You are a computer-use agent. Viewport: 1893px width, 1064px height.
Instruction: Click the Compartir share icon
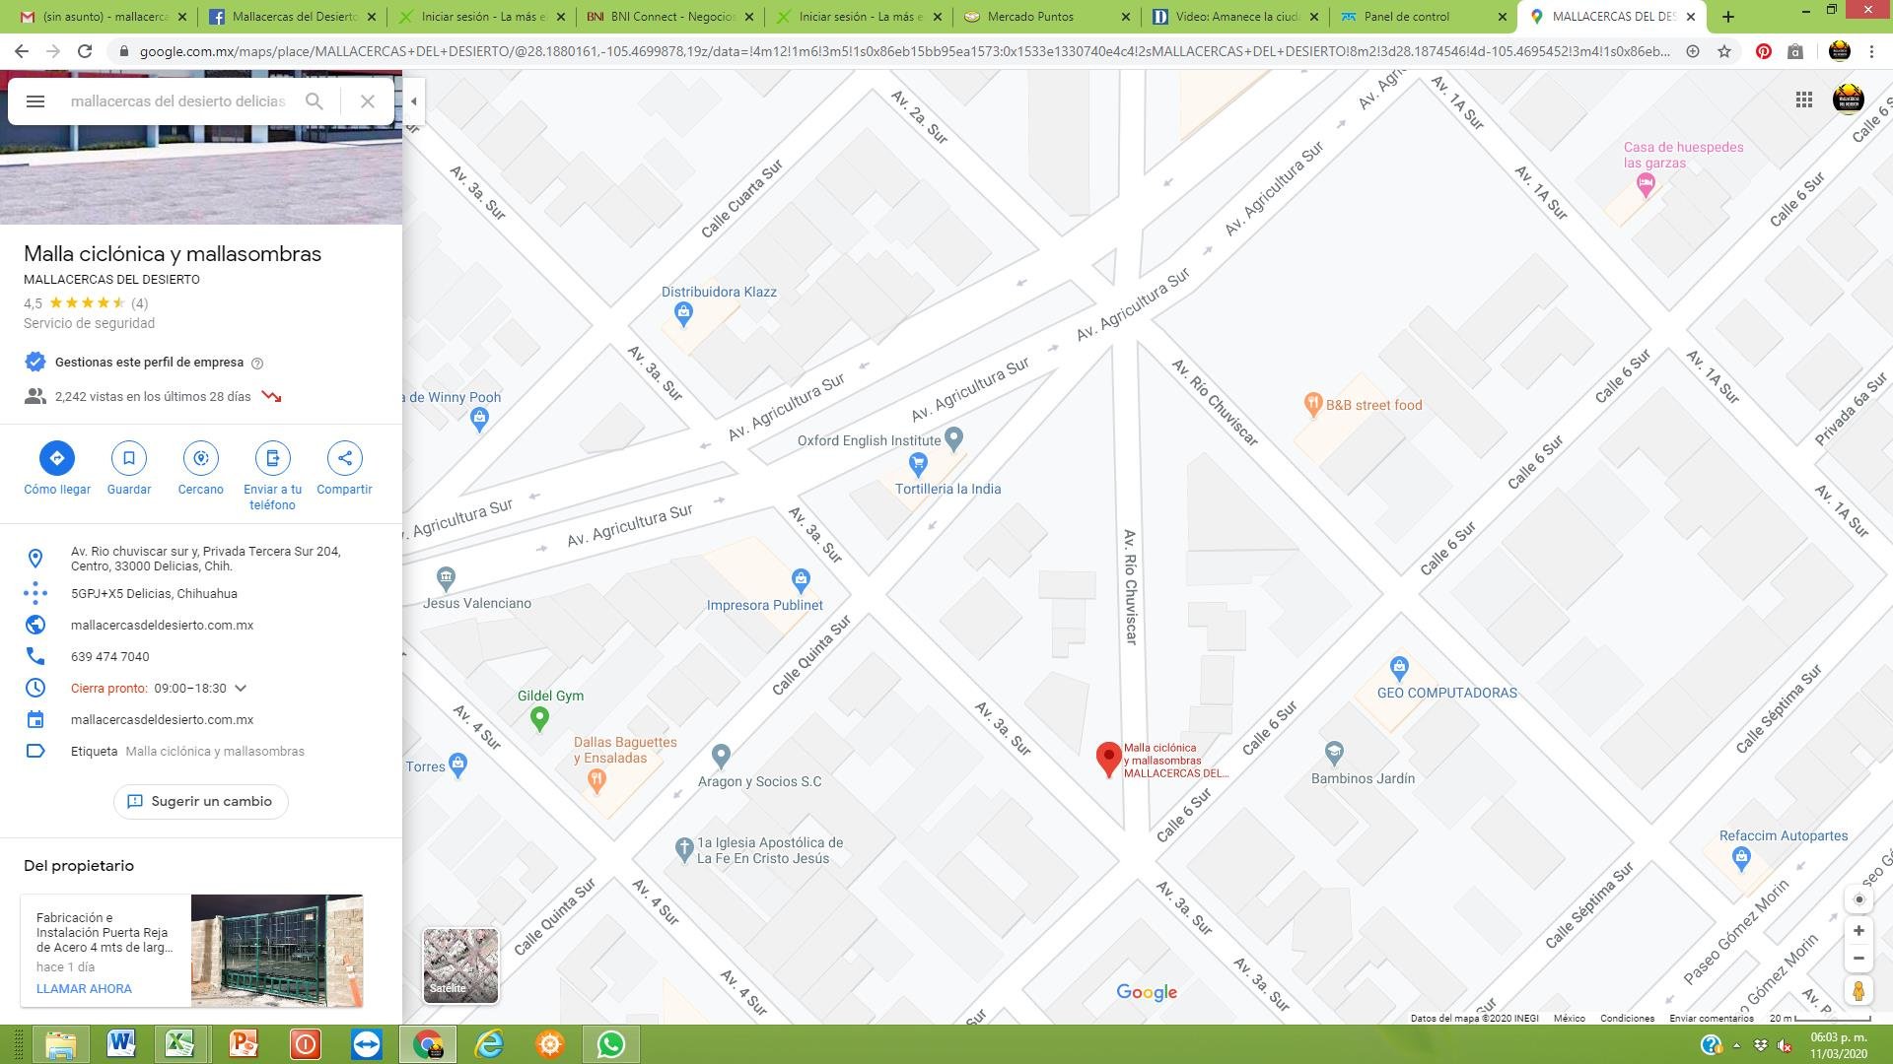click(345, 458)
